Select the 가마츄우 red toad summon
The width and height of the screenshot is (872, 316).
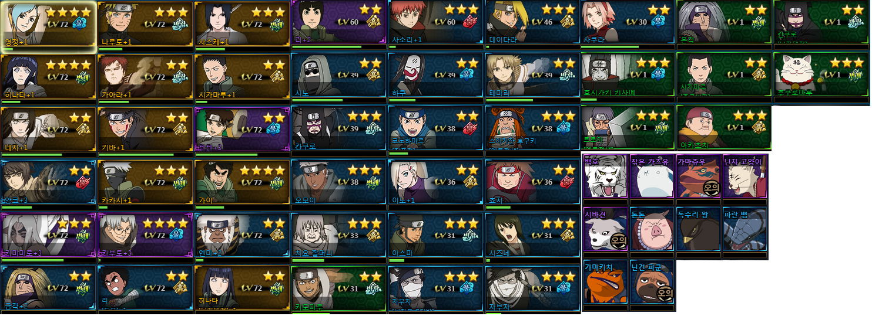(x=698, y=176)
